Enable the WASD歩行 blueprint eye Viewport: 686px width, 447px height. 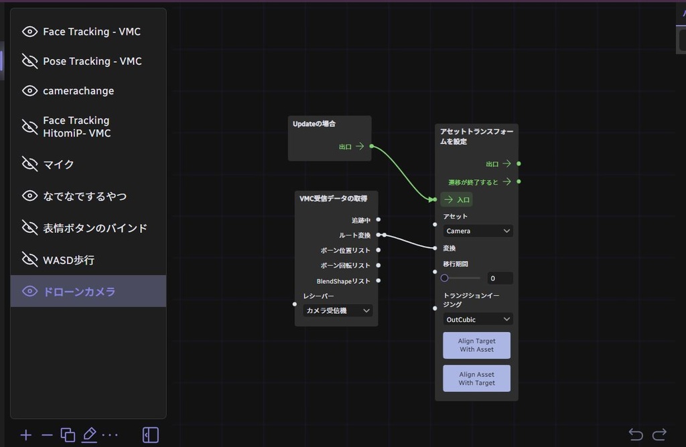click(x=29, y=260)
